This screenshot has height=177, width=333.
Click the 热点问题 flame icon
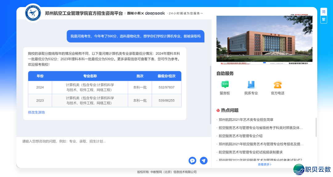click(x=218, y=110)
